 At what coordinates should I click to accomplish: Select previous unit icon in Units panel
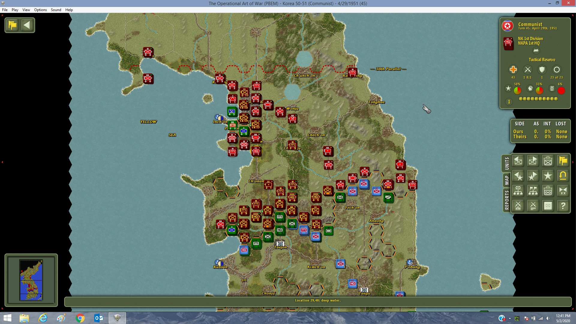pos(518,161)
